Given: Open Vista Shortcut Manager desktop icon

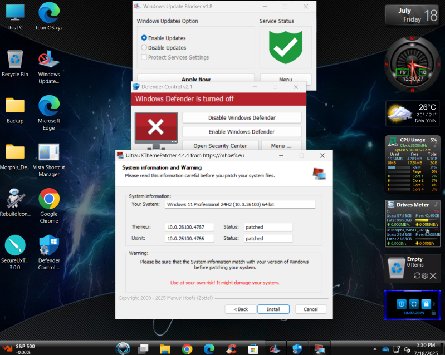Looking at the screenshot, I should pyautogui.click(x=49, y=160).
